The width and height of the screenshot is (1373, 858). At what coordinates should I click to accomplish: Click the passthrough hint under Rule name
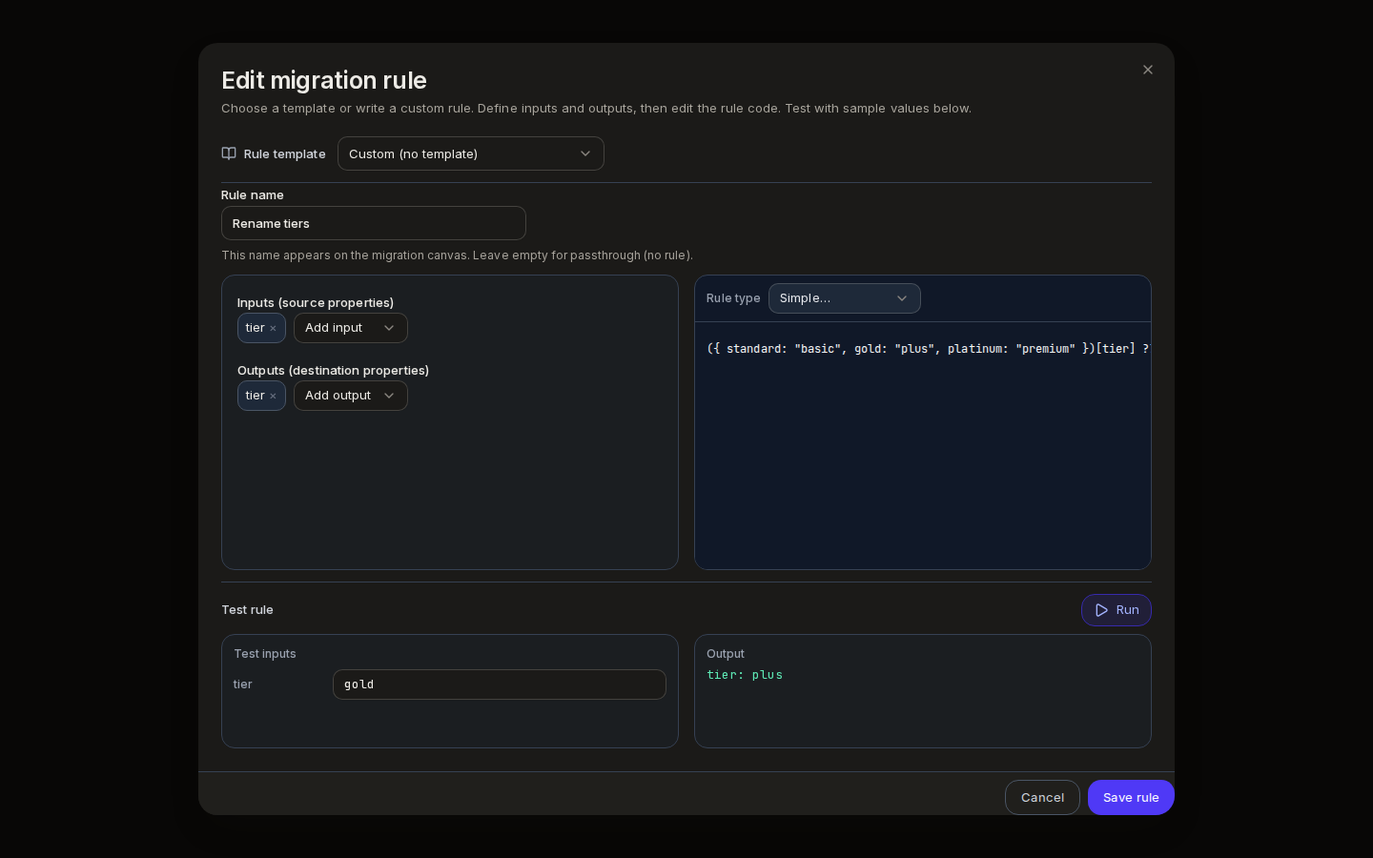point(457,255)
